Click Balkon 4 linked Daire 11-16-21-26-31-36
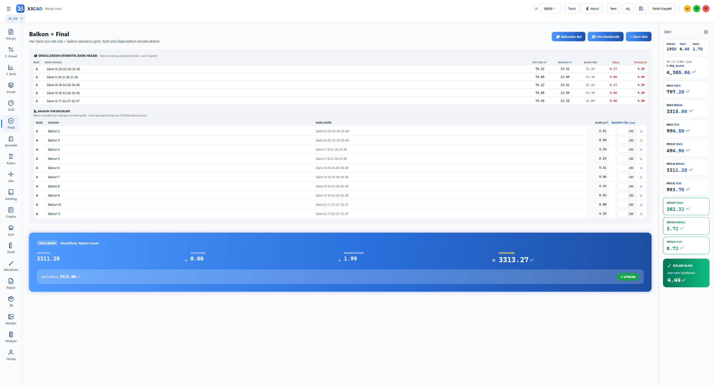This screenshot has width=714, height=387. point(331,150)
